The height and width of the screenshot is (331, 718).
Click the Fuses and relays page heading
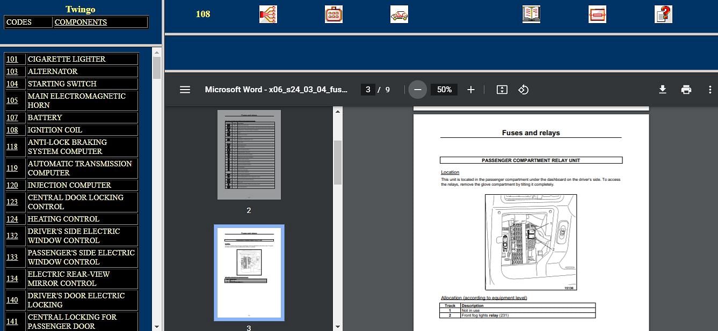click(x=531, y=133)
